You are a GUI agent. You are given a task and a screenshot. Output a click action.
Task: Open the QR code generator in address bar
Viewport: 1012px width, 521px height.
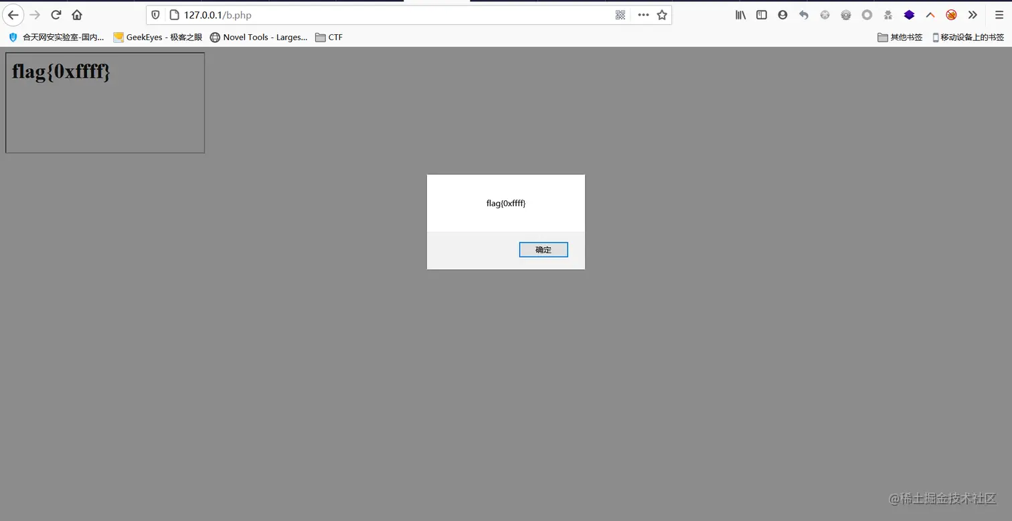tap(620, 15)
